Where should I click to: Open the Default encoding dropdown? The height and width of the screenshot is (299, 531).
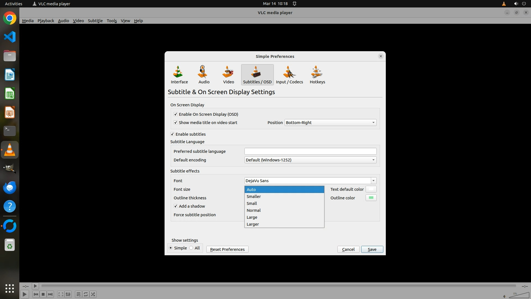pyautogui.click(x=310, y=160)
